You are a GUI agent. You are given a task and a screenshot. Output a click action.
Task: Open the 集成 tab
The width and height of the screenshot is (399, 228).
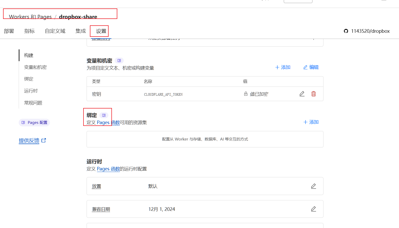pyautogui.click(x=81, y=31)
